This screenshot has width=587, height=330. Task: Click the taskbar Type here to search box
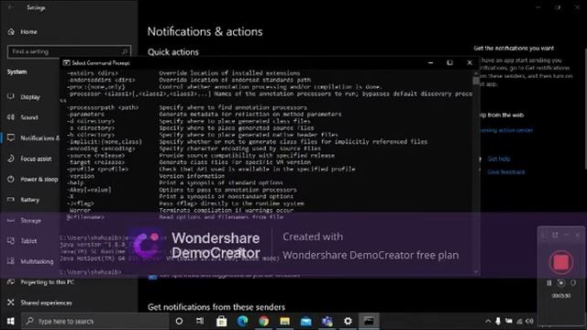95,321
